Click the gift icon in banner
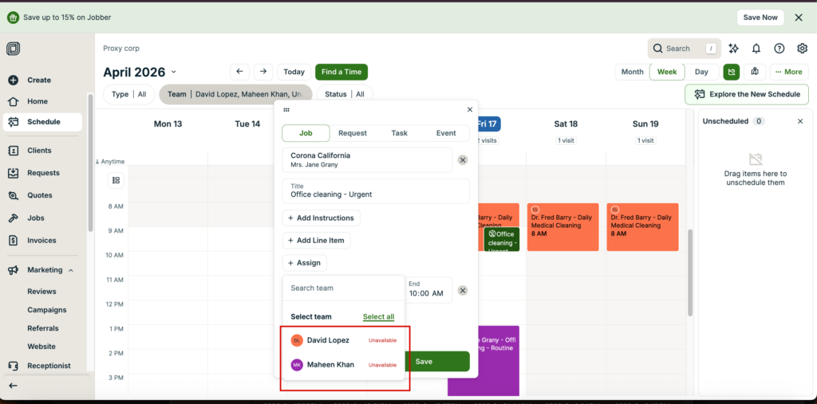The image size is (817, 404). tap(13, 18)
